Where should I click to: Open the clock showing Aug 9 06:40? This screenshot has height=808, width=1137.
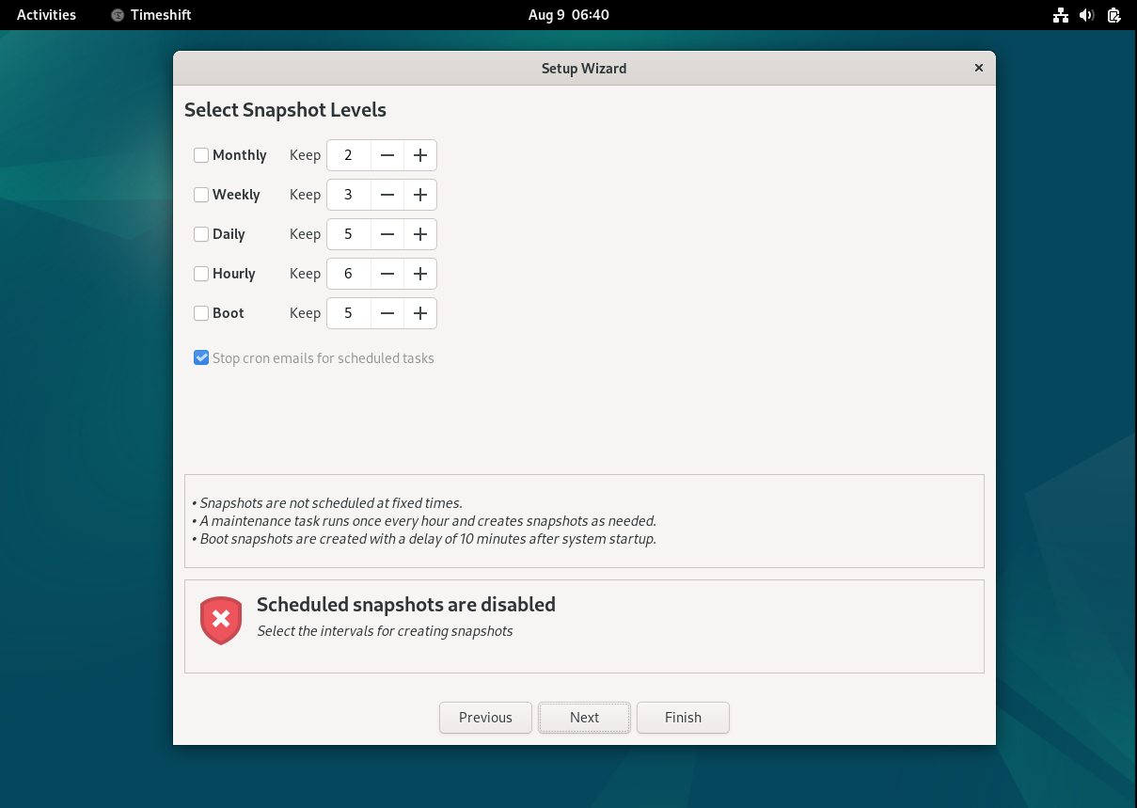[x=568, y=15]
